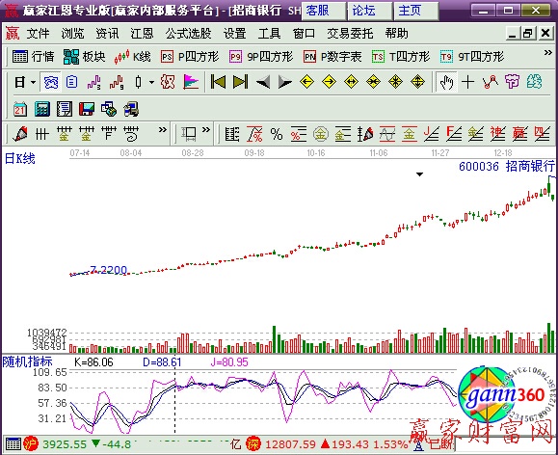Click the 日K线 chart label
The height and width of the screenshot is (455, 558).
click(20, 158)
